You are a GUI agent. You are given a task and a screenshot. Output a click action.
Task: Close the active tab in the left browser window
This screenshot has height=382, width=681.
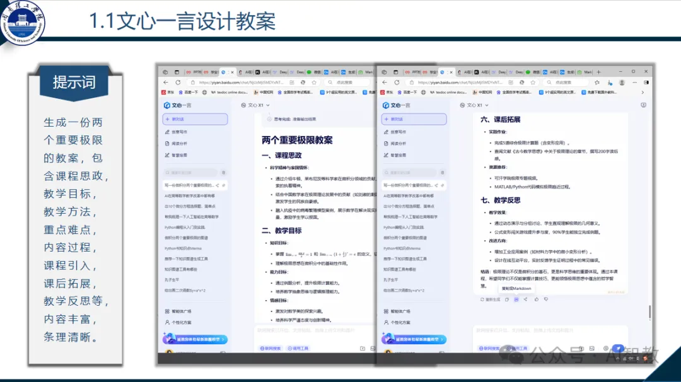tap(232, 72)
